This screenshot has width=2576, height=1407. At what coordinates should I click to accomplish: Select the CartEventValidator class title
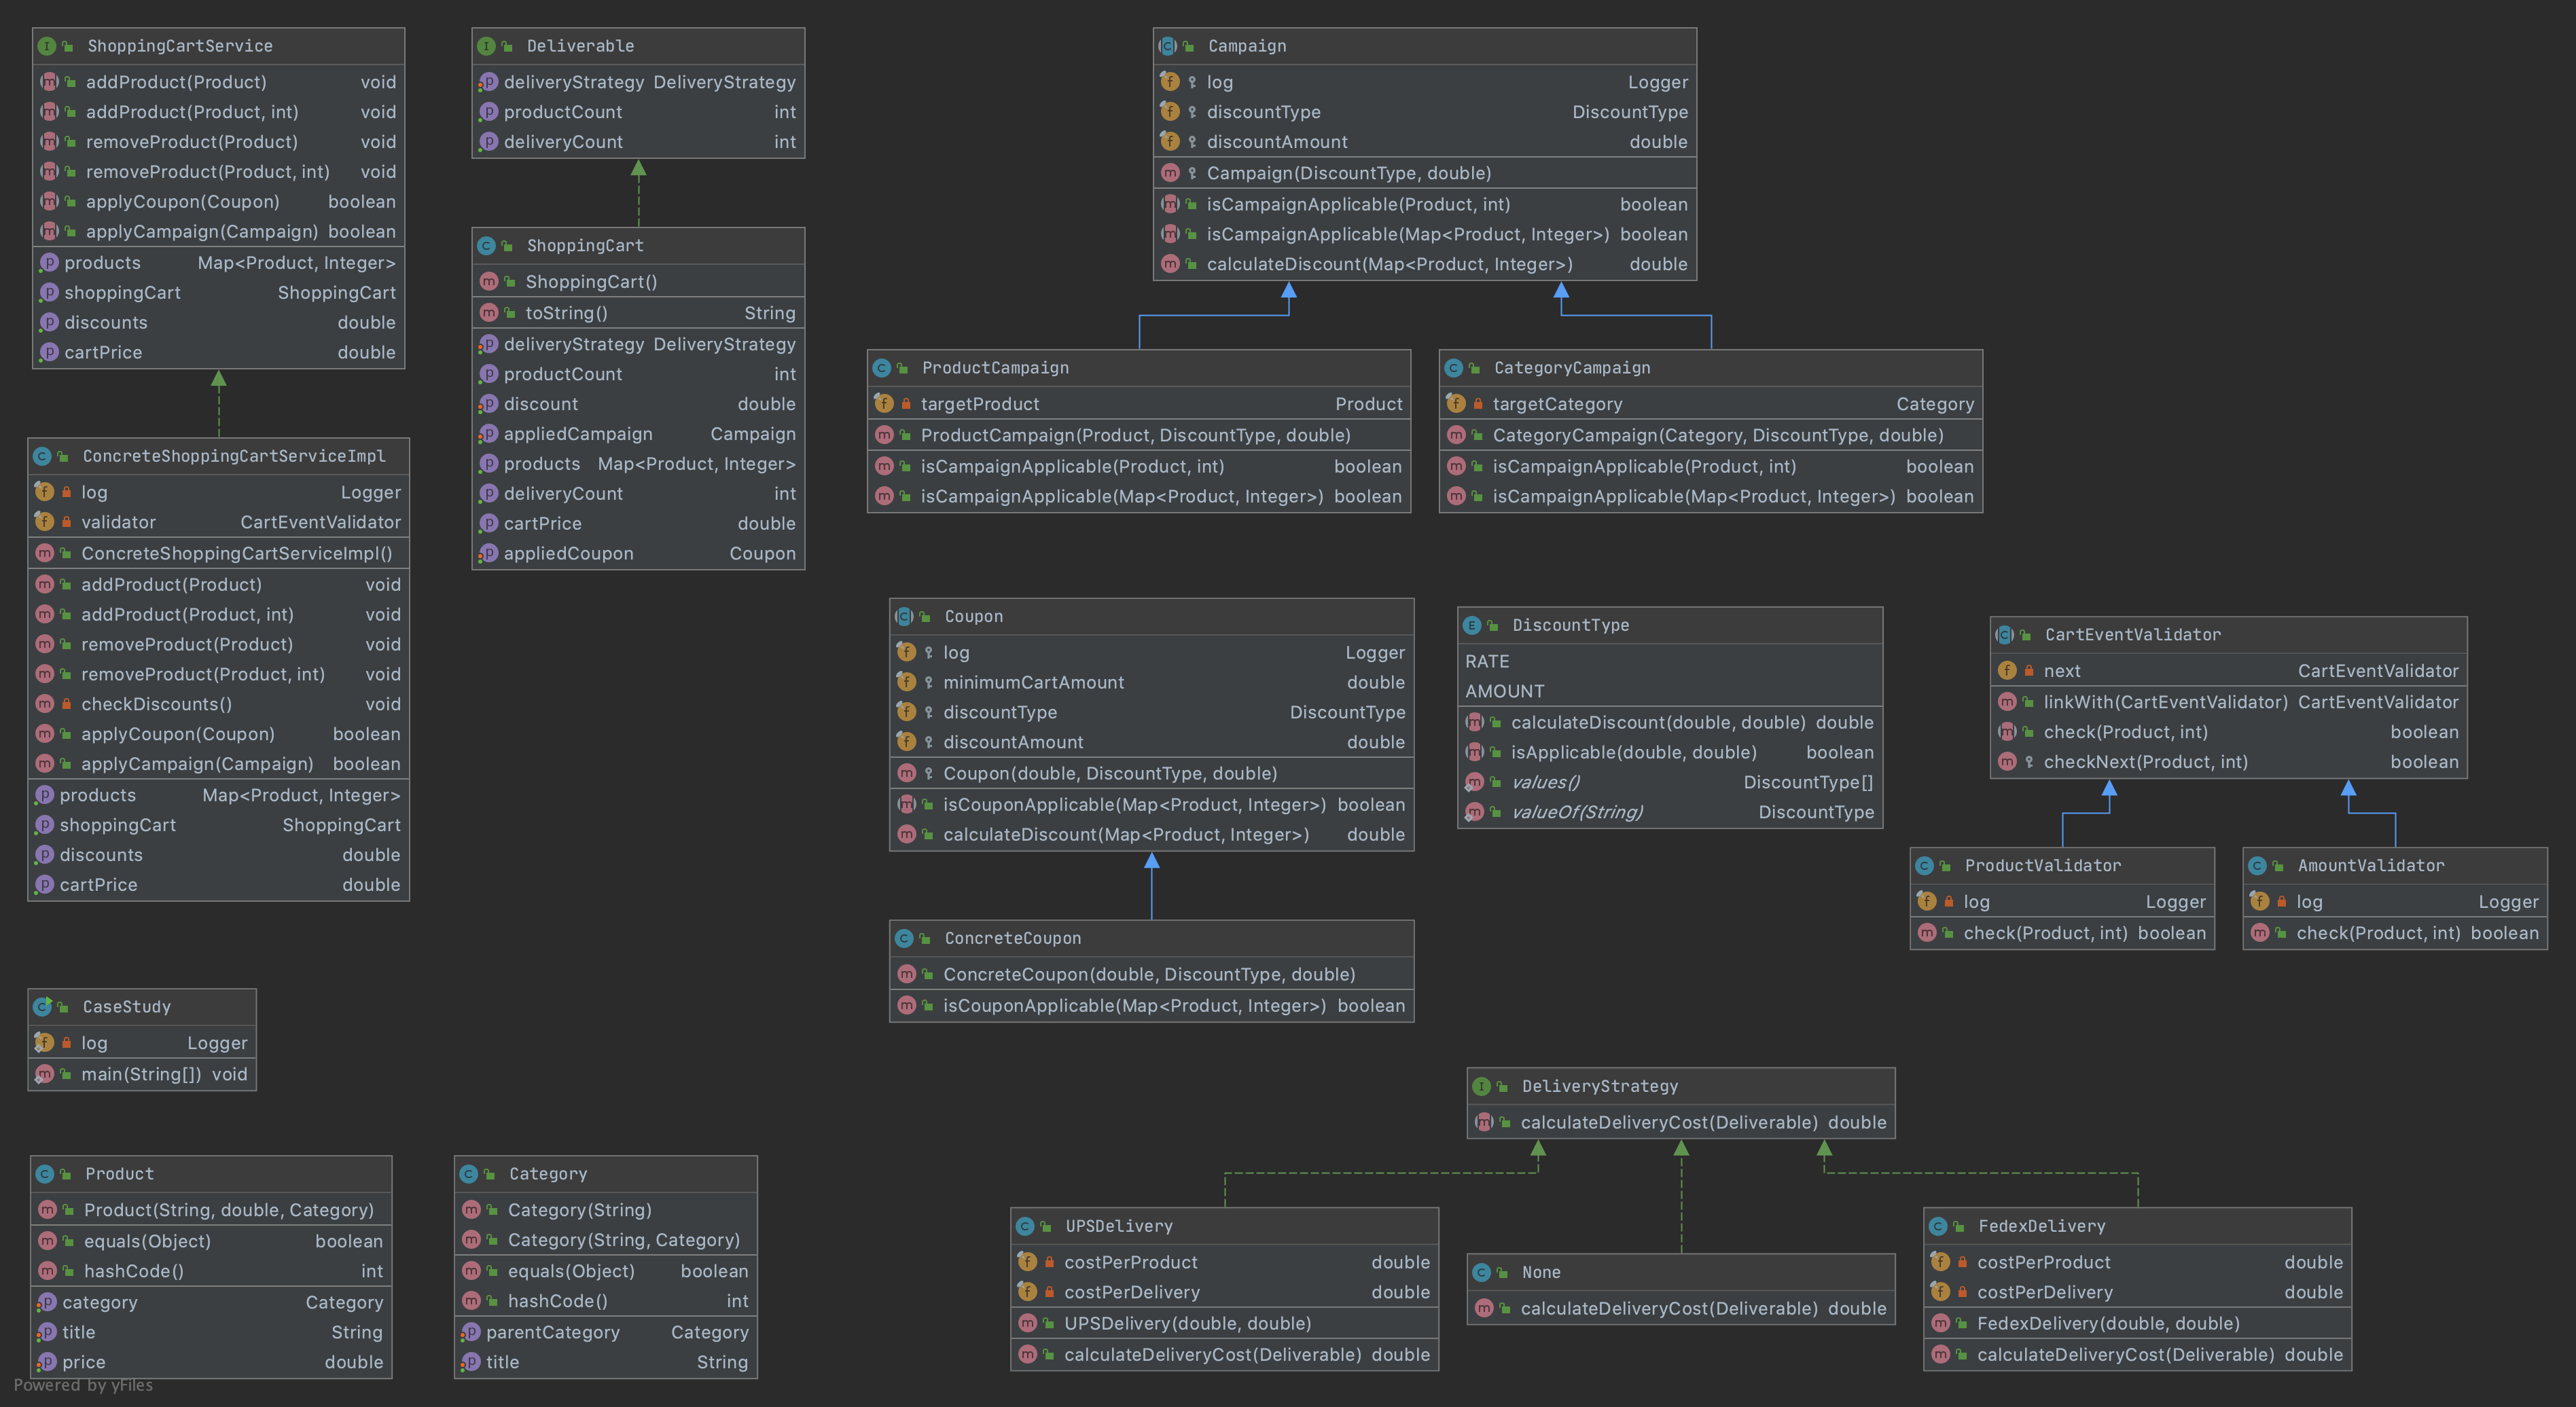click(x=2132, y=634)
